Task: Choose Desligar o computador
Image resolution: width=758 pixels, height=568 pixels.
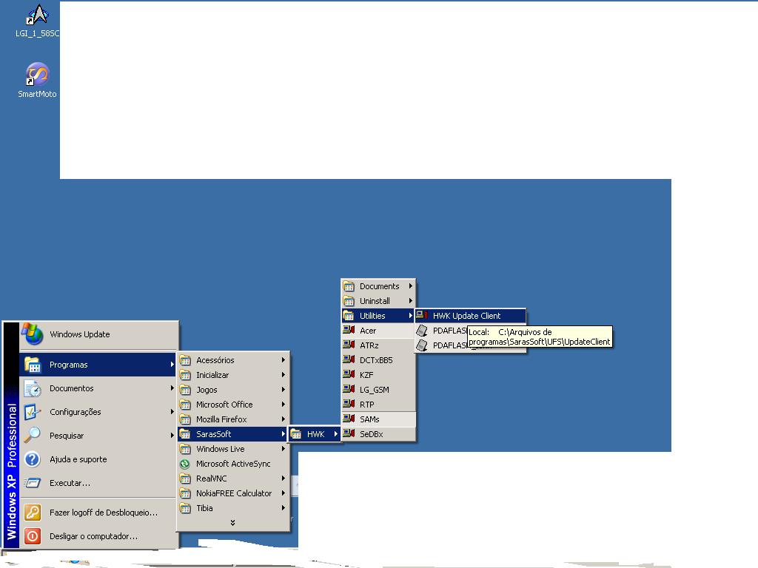Action: [98, 536]
